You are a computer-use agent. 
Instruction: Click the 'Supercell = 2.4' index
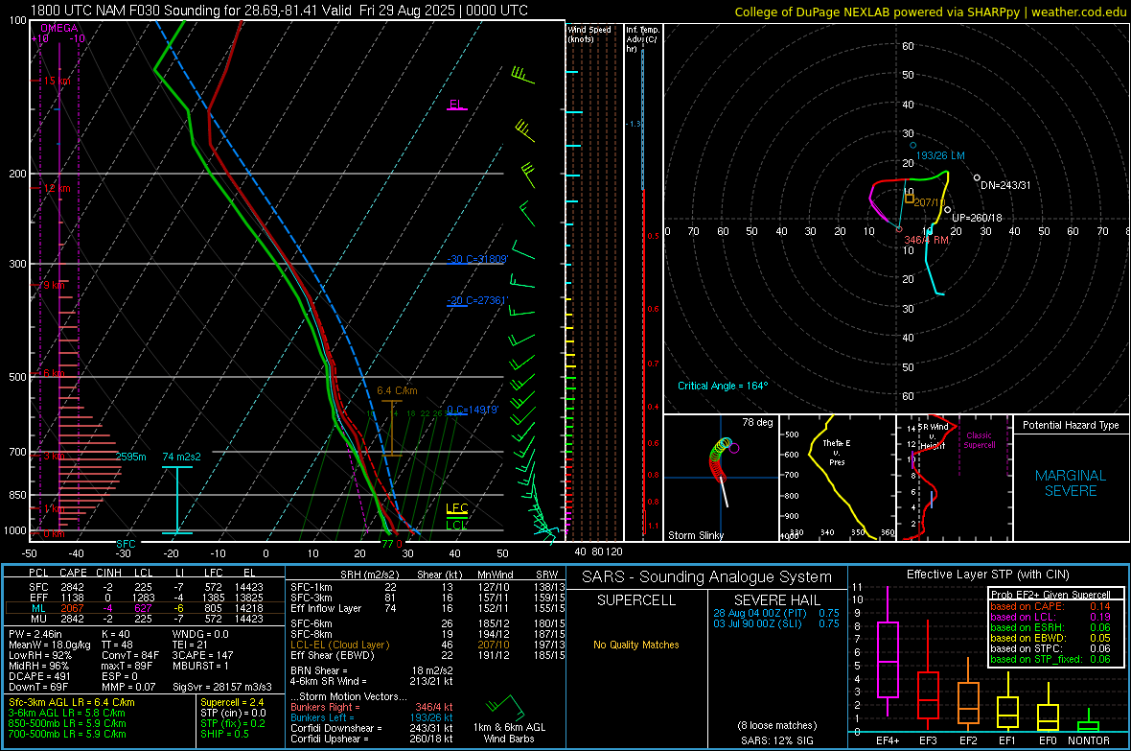tap(232, 702)
